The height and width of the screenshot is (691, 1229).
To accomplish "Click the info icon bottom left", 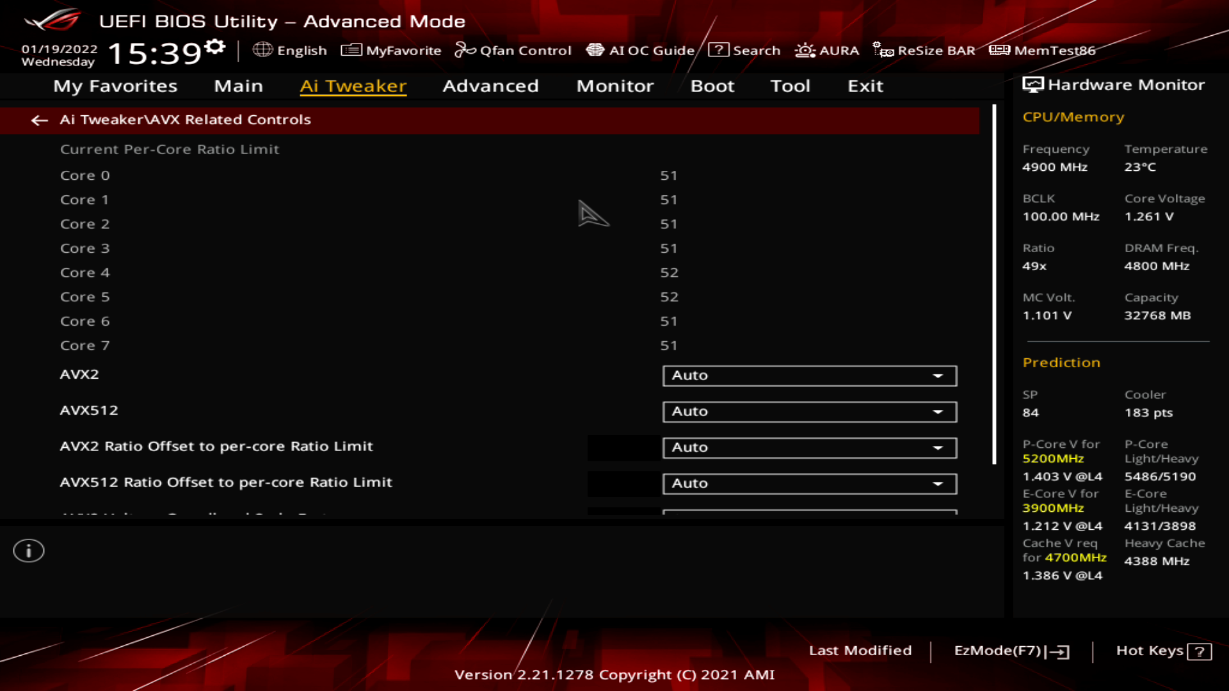I will (x=28, y=551).
